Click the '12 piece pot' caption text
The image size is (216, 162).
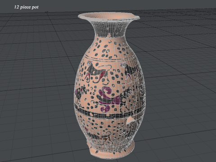click(x=27, y=7)
